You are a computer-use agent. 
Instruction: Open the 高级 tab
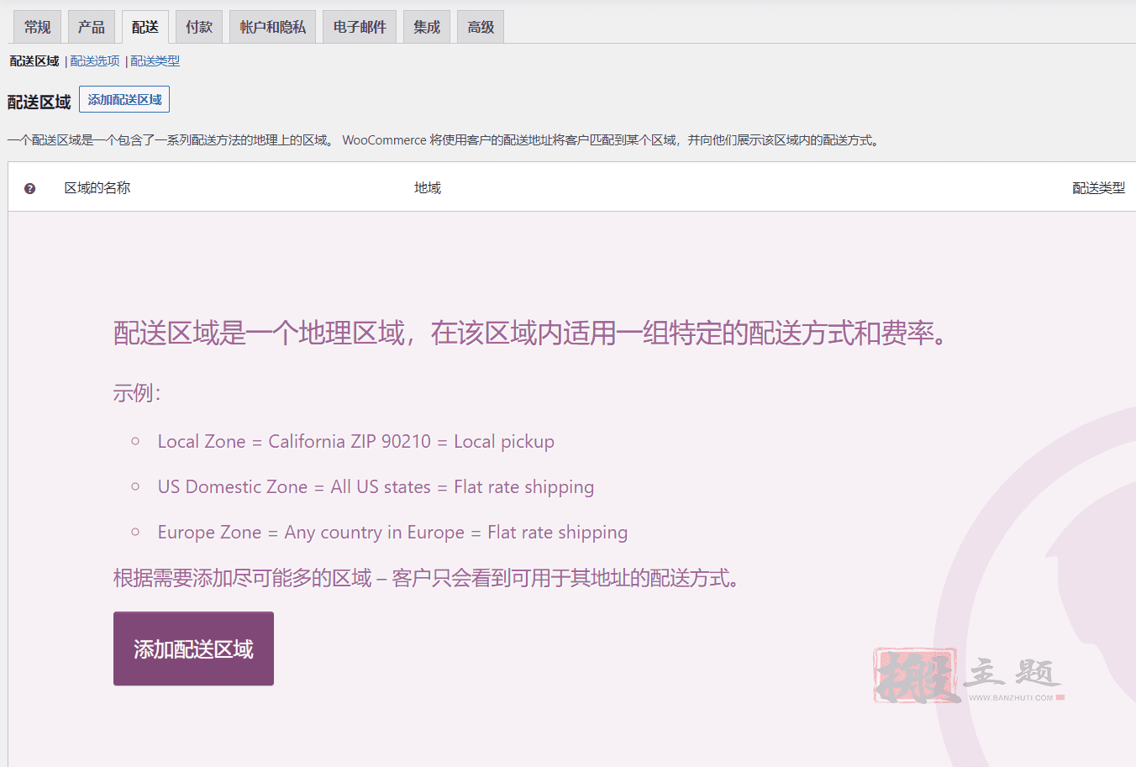click(x=481, y=27)
